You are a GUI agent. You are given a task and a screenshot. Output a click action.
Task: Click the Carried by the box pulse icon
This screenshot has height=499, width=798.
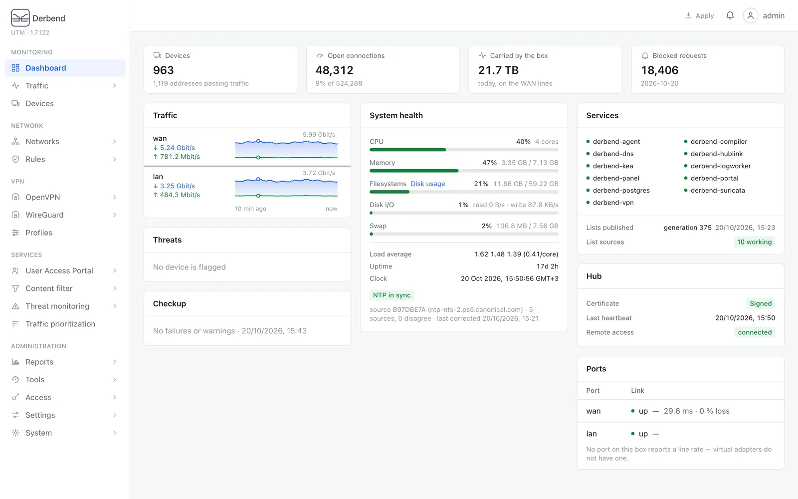(482, 55)
